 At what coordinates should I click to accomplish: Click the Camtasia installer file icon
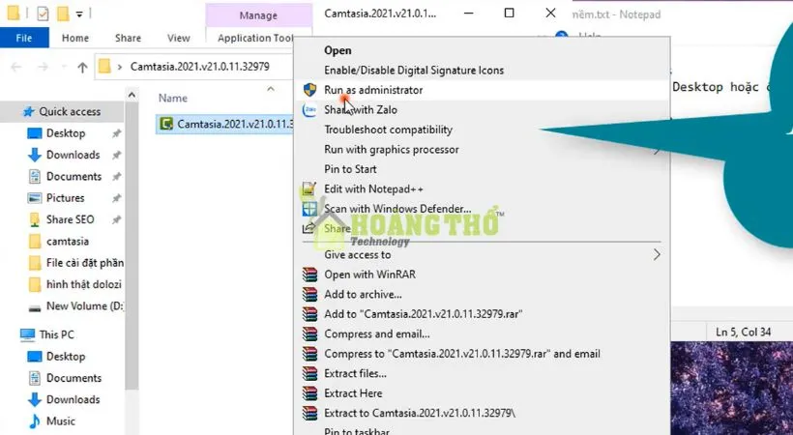point(166,124)
